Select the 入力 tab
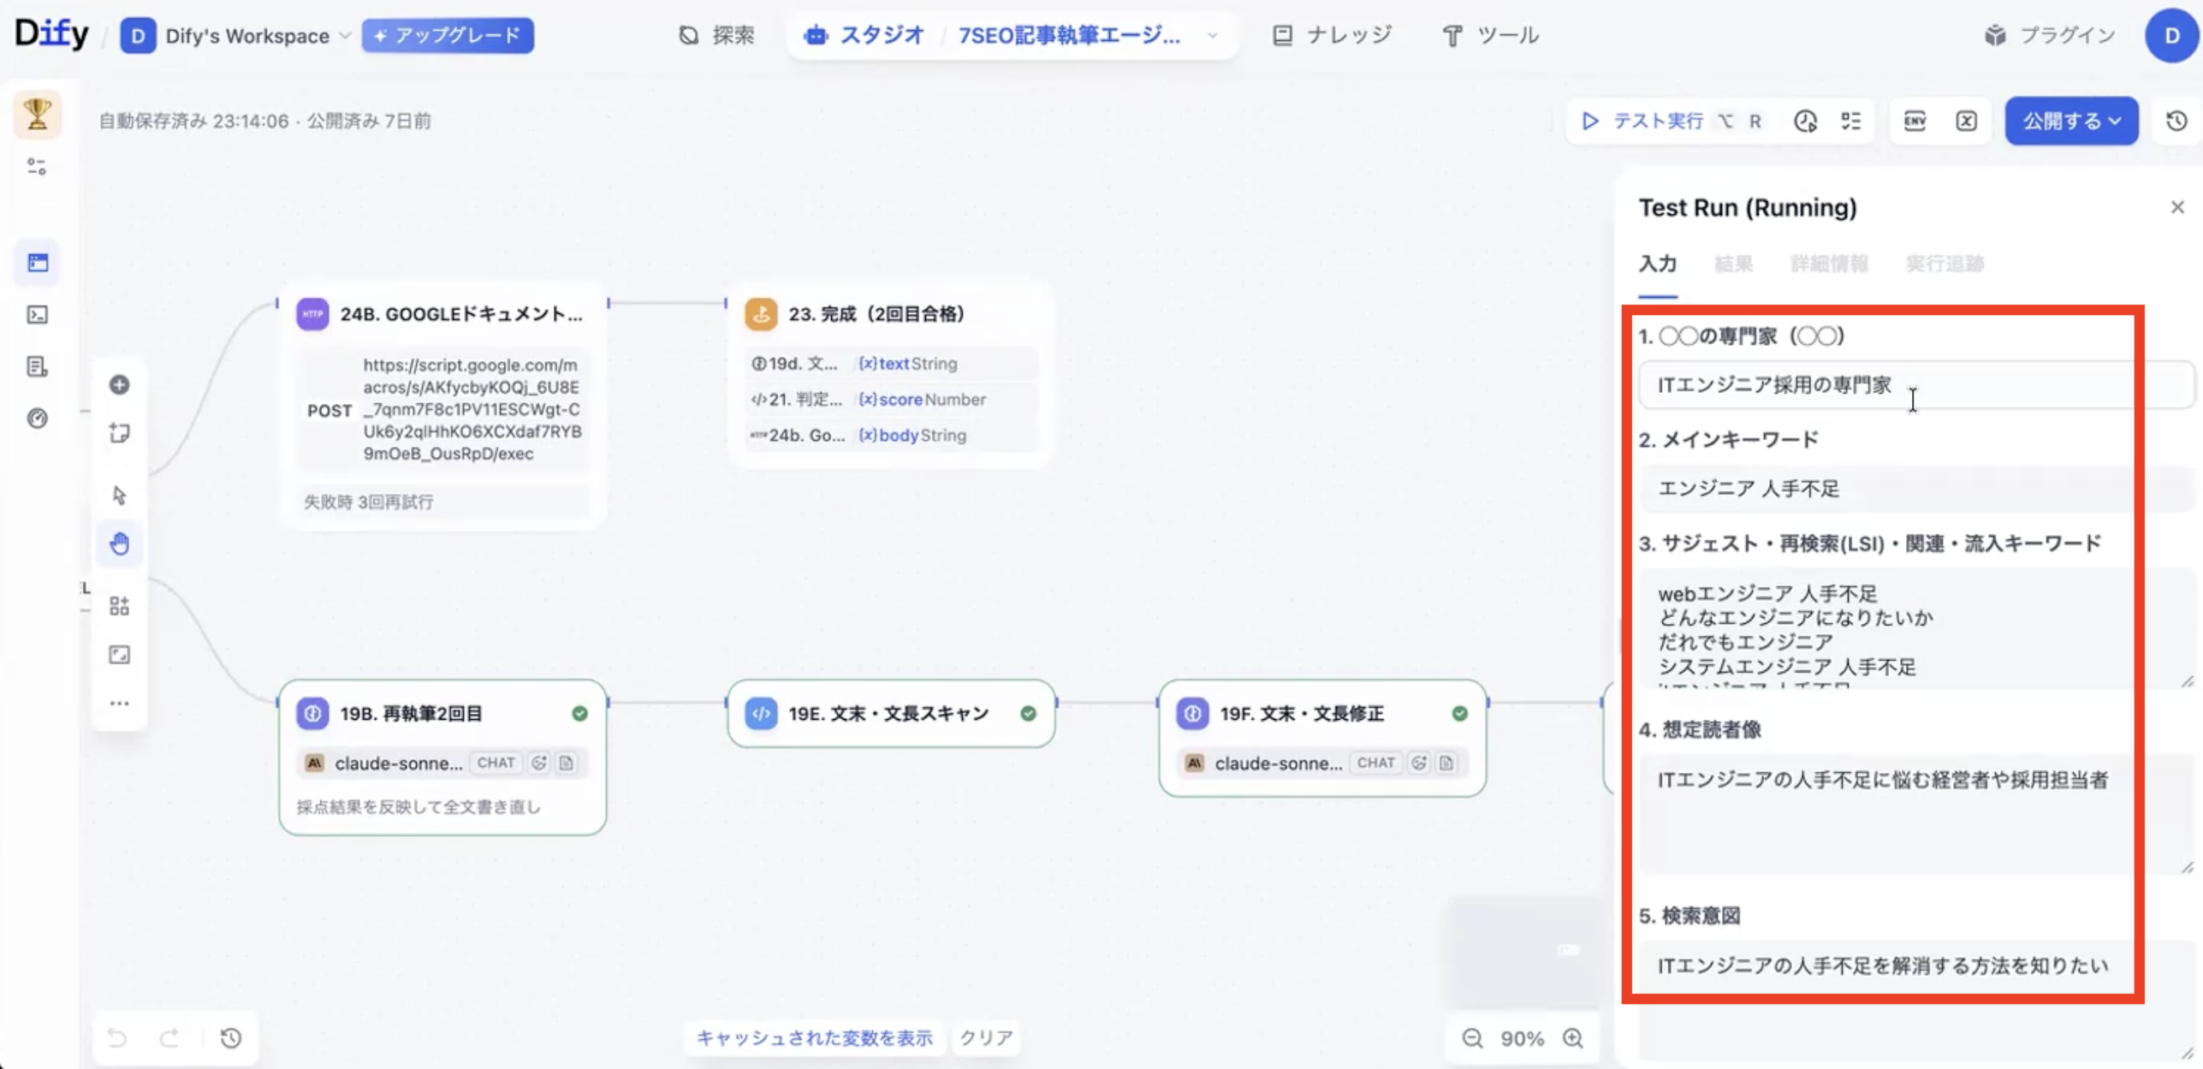 (x=1658, y=263)
